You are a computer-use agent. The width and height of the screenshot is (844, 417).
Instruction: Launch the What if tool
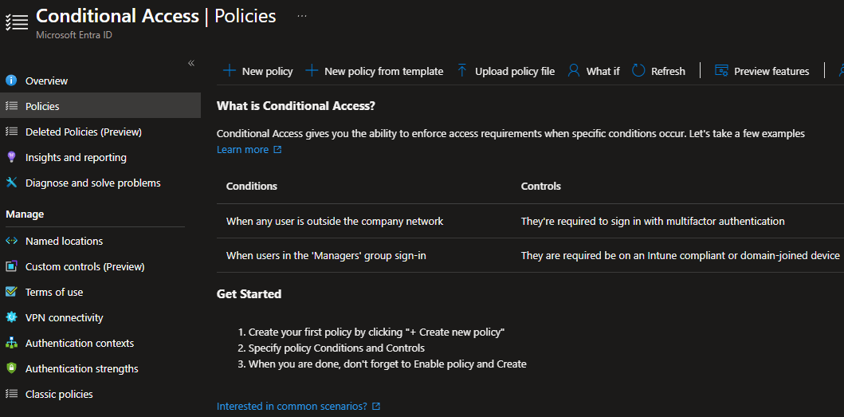(594, 71)
